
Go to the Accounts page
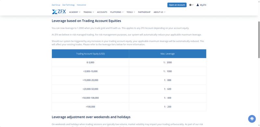[x=102, y=12]
